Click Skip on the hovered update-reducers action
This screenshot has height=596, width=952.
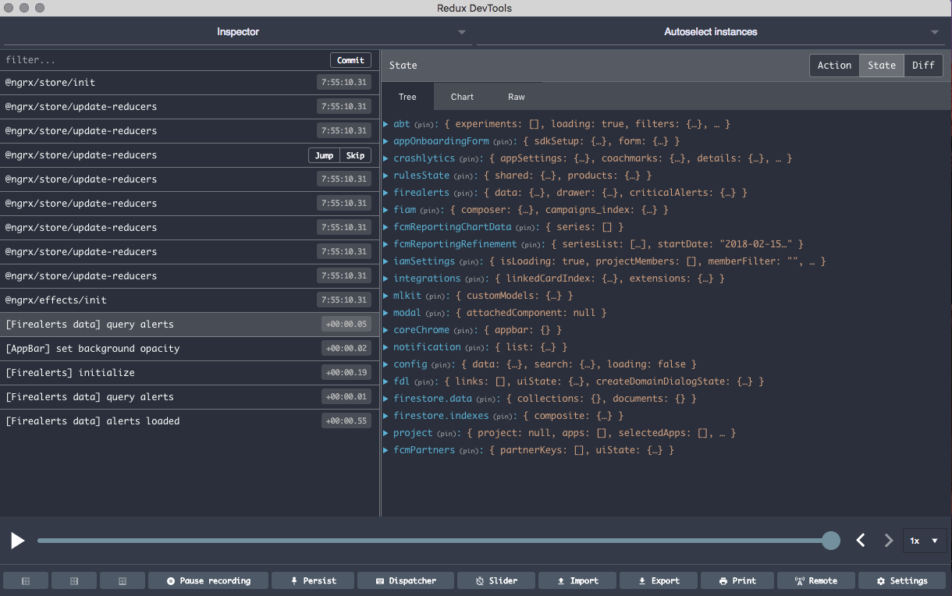(x=355, y=155)
